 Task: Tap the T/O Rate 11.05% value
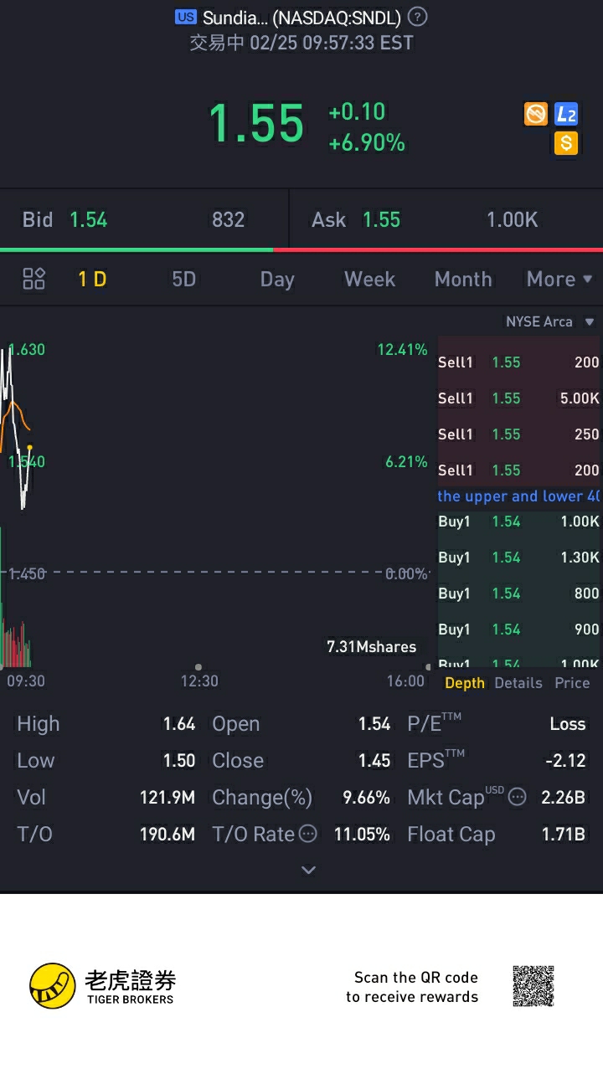[x=362, y=835]
